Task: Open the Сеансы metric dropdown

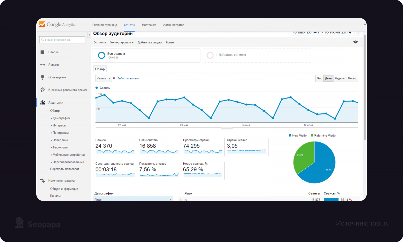Action: [x=104, y=78]
